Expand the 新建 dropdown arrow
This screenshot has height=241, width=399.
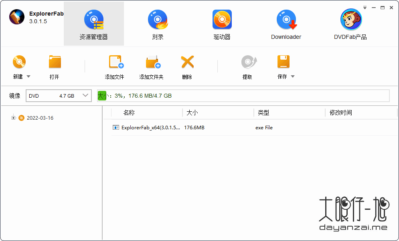coord(28,76)
